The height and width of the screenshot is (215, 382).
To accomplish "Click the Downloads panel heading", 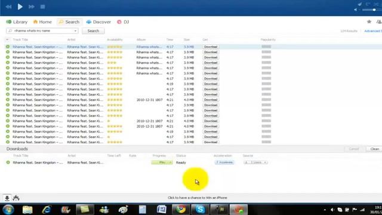I will tap(17, 149).
